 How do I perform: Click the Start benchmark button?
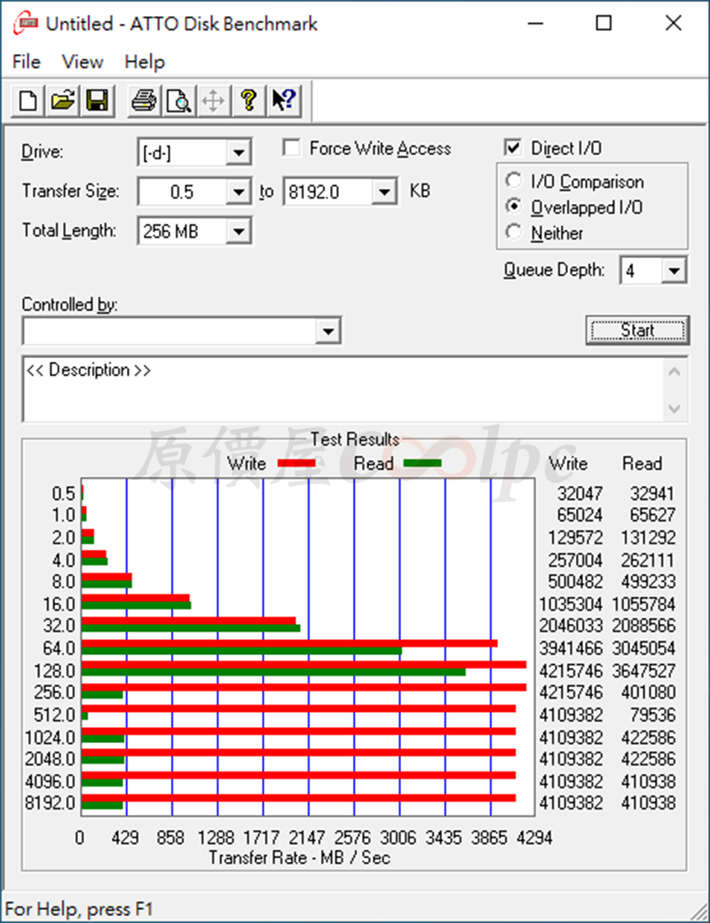[637, 330]
